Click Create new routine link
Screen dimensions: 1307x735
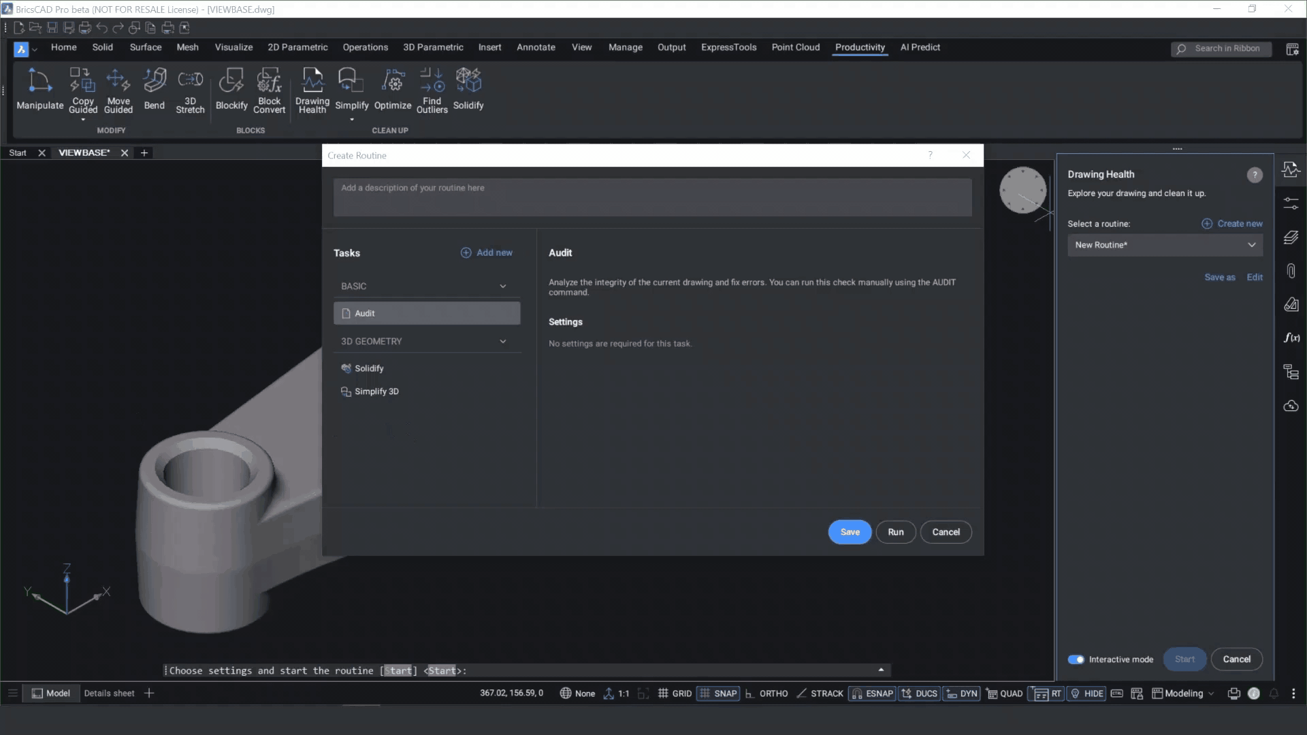tap(1232, 223)
